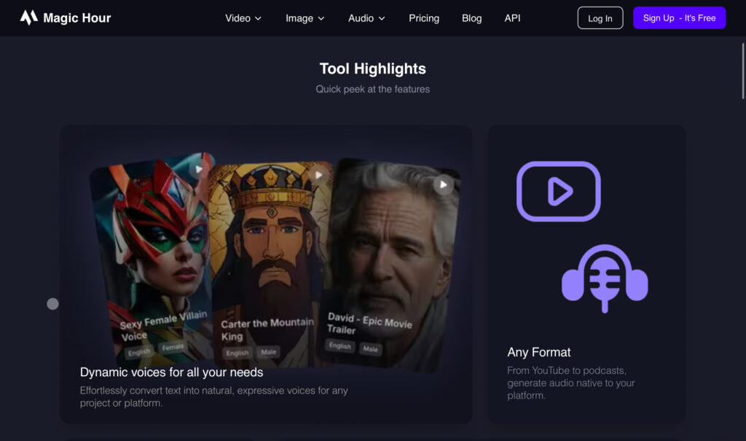This screenshot has height=441, width=746.
Task: Click the gray circular carousel dot
Action: point(52,304)
